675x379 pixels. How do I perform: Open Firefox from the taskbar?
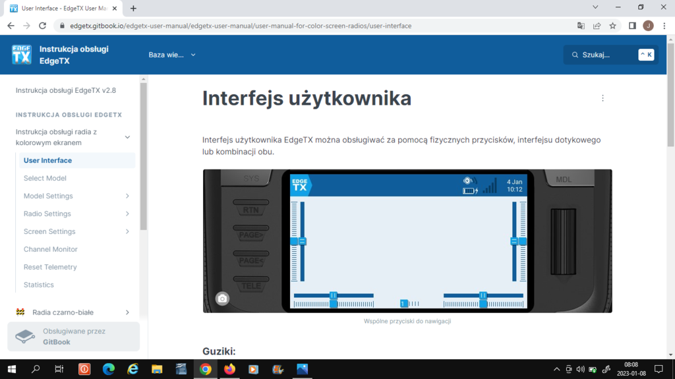click(229, 369)
